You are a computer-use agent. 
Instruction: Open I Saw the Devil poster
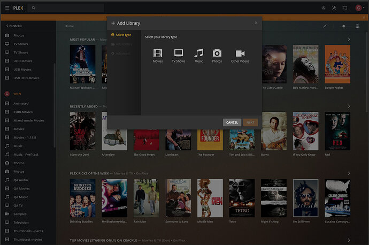pos(82,131)
